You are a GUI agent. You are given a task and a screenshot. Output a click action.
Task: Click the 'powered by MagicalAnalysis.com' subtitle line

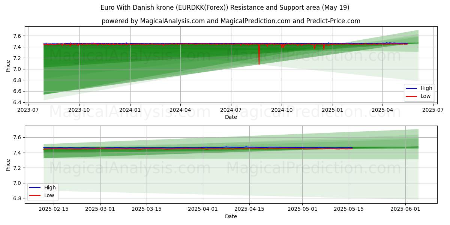(231, 21)
